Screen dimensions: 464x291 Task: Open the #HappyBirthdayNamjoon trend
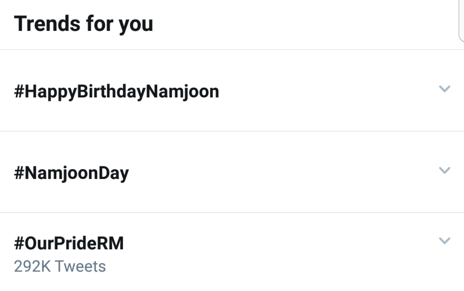point(117,92)
